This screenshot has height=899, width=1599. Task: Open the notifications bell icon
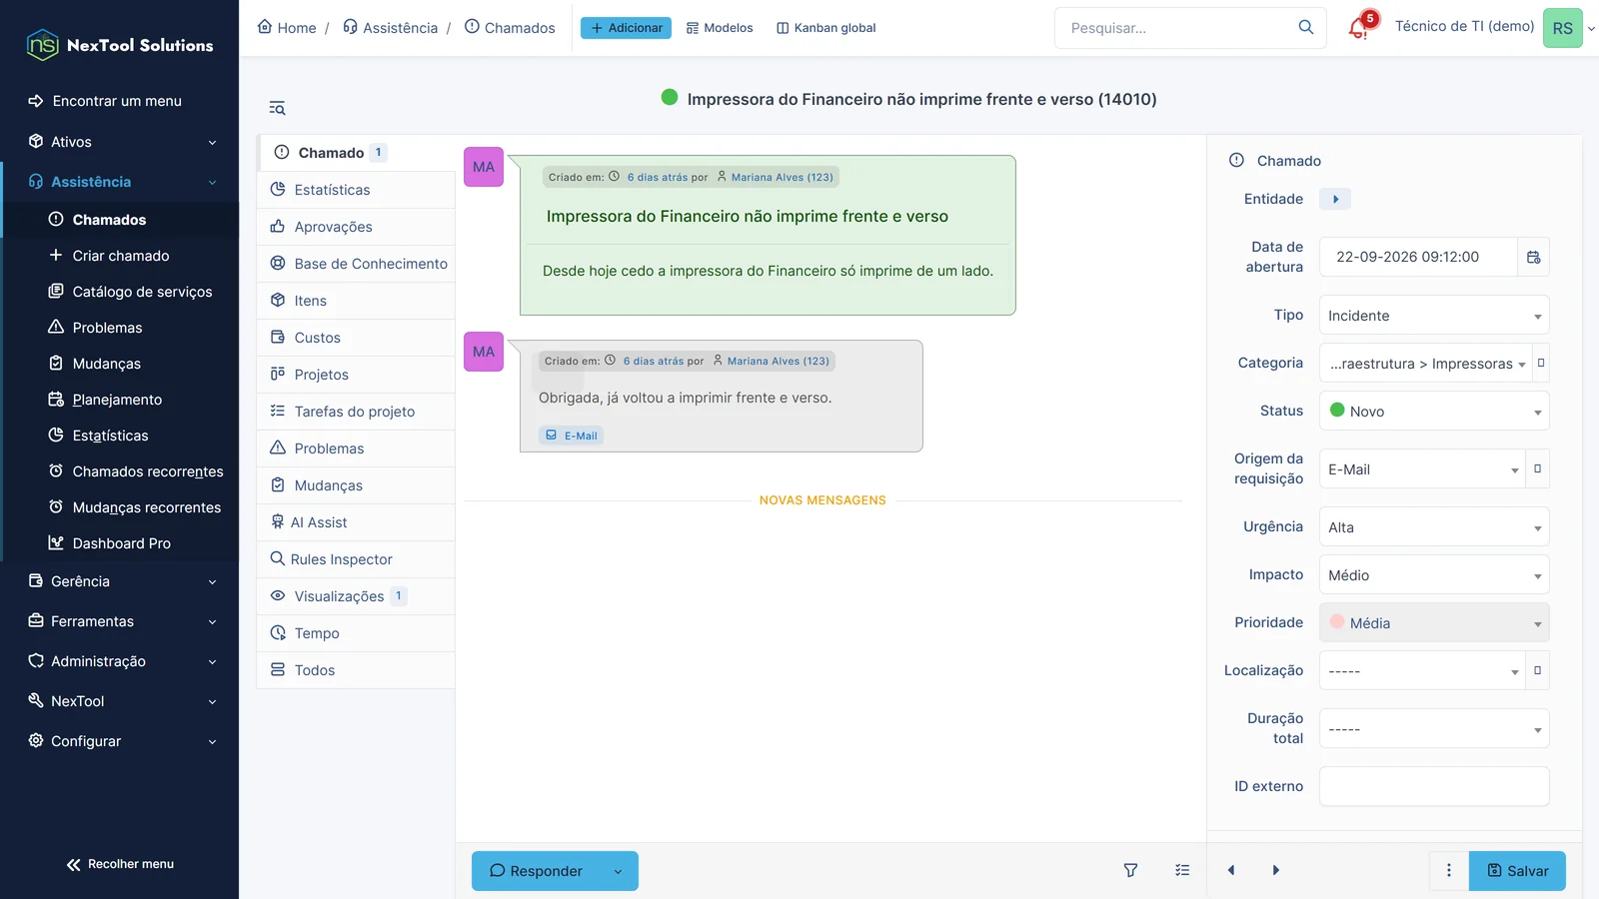(x=1358, y=28)
